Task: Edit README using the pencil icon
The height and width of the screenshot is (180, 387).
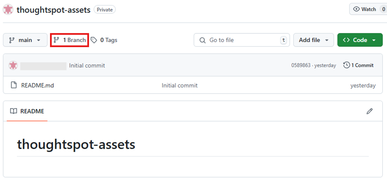Action: [x=369, y=111]
